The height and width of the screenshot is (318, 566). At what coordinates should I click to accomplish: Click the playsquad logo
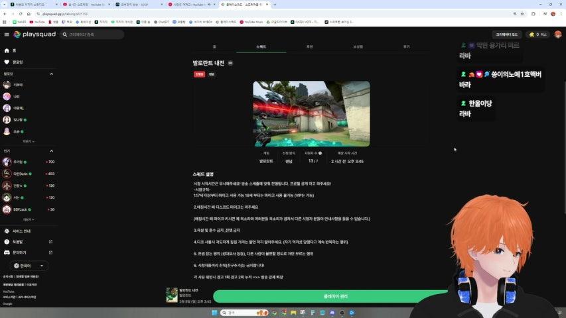click(x=35, y=34)
